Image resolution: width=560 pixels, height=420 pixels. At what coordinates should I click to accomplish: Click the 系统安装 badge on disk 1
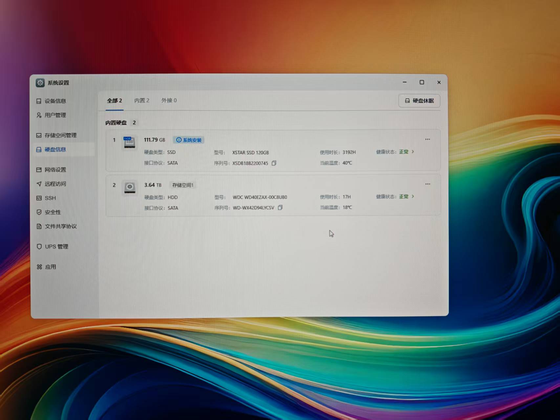point(189,140)
